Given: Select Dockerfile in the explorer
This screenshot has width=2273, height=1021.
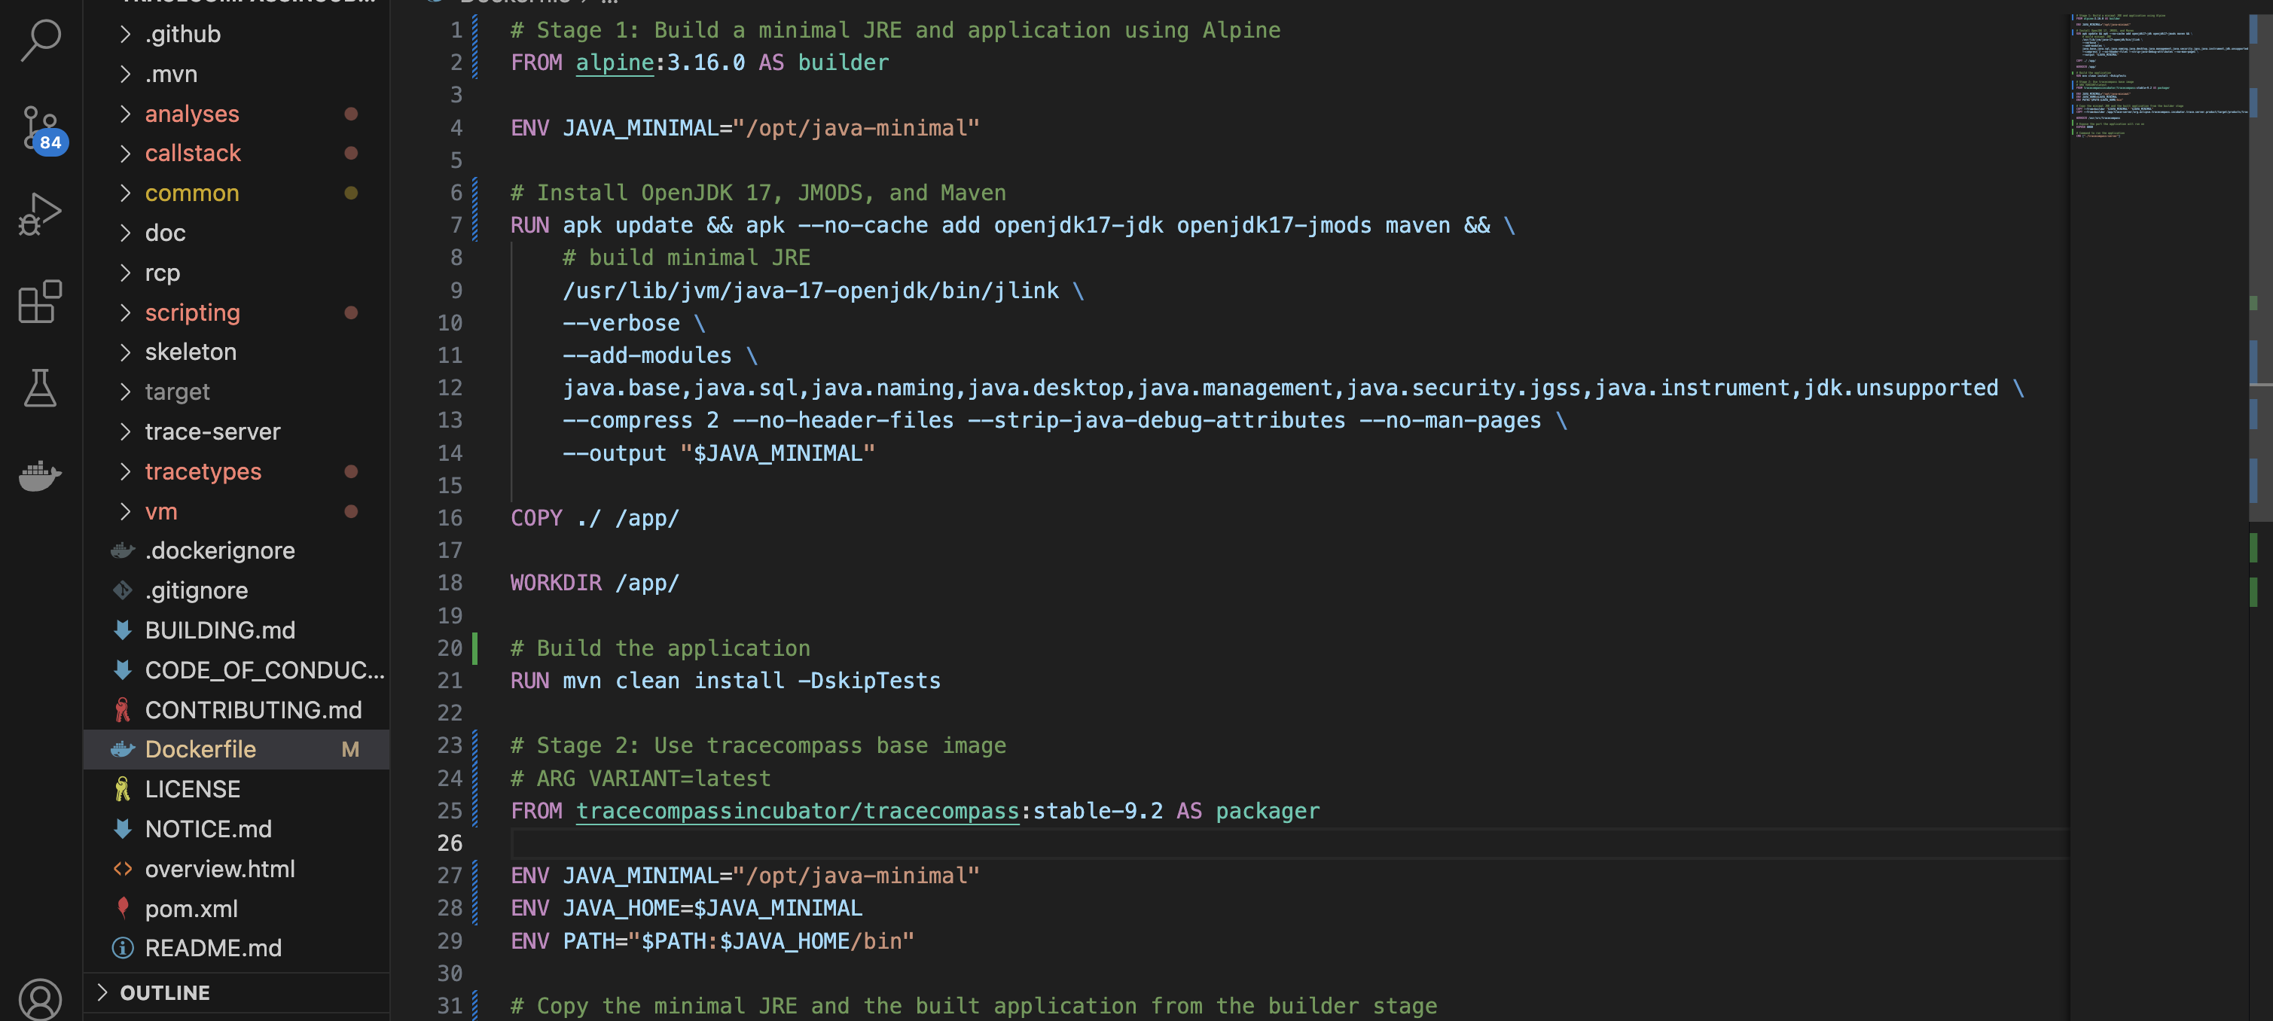Looking at the screenshot, I should point(200,749).
